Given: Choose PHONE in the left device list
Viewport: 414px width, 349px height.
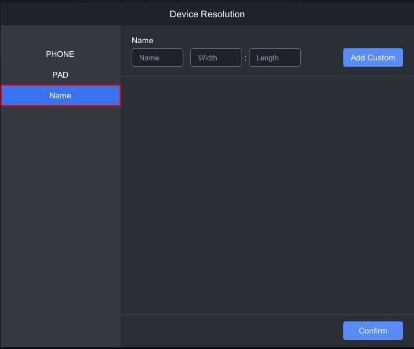Looking at the screenshot, I should coord(60,54).
